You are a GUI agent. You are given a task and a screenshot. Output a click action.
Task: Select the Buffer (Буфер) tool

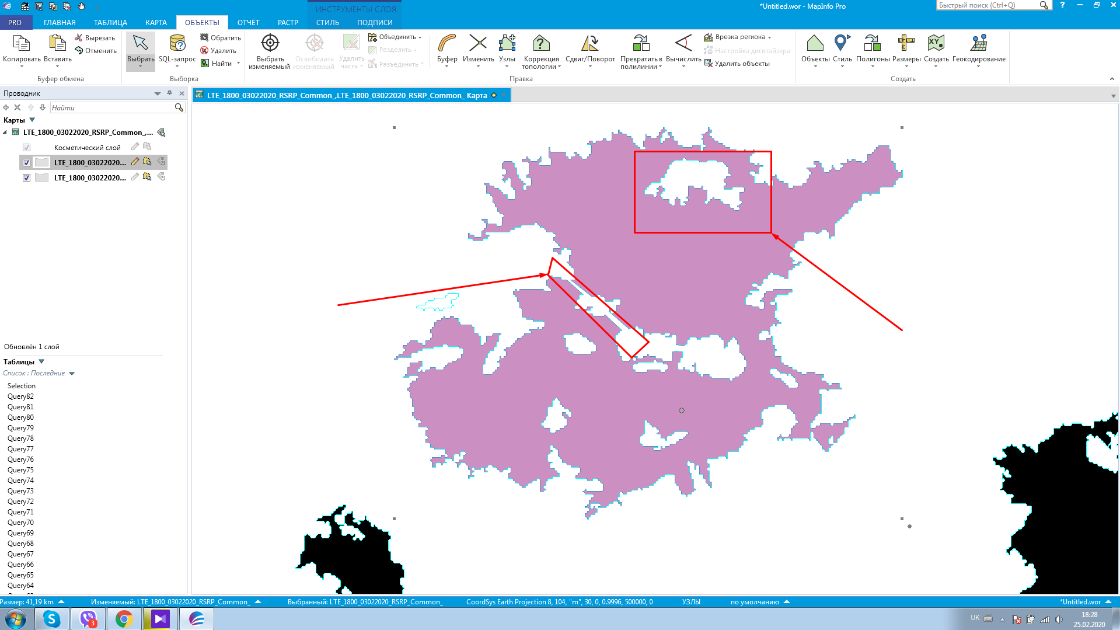click(x=447, y=43)
